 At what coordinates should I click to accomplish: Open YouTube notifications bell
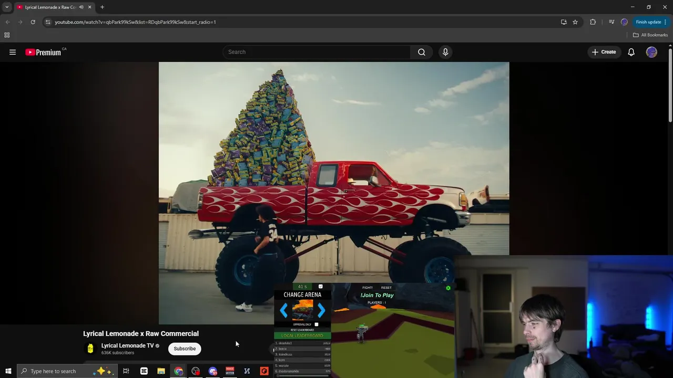point(631,52)
